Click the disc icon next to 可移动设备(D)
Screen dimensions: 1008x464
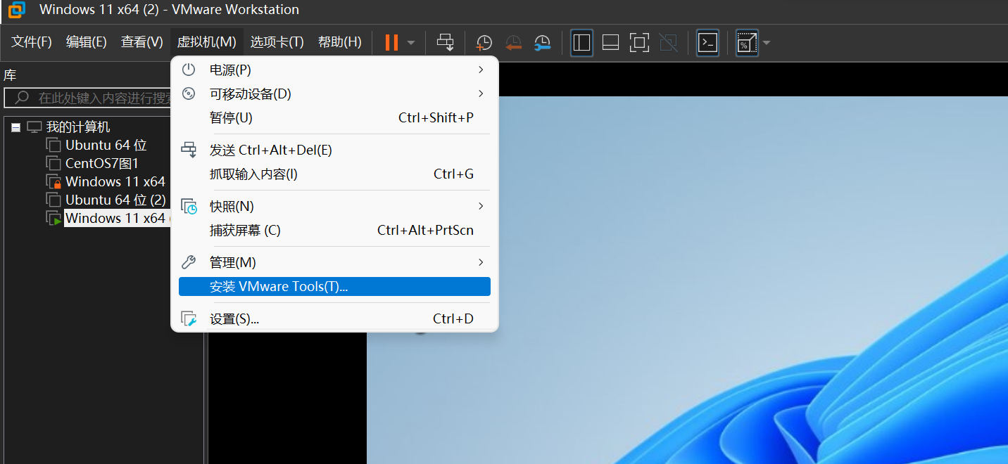[189, 94]
